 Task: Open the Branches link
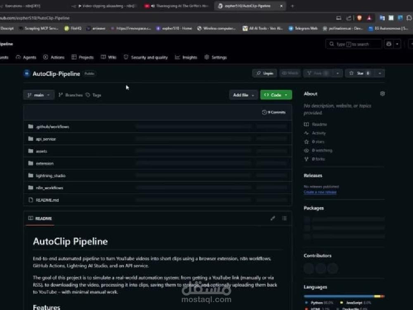tap(71, 95)
